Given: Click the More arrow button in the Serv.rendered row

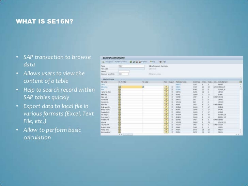Looking at the screenshot, I should click(166, 132).
